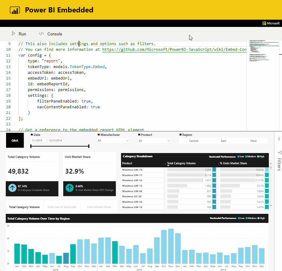Click the Low legend swatch in the Over Time chart
Screen dimensions: 282x271
(x=239, y=218)
